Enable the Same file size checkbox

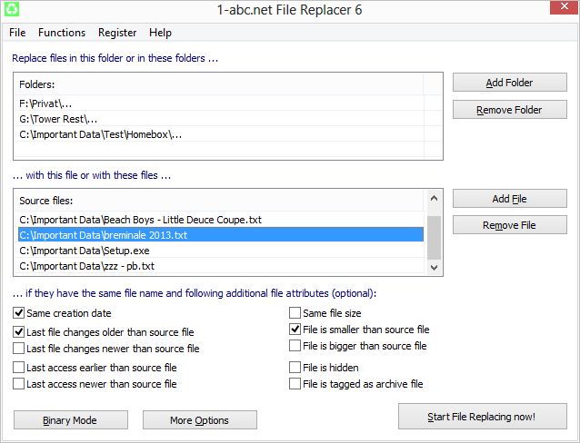295,313
